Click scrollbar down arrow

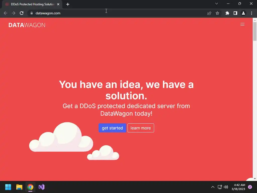coord(255,179)
